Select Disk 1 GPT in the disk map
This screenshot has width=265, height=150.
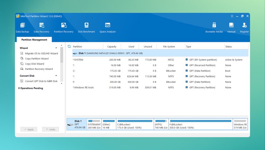pos(77,124)
